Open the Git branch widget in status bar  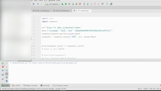point(159,89)
